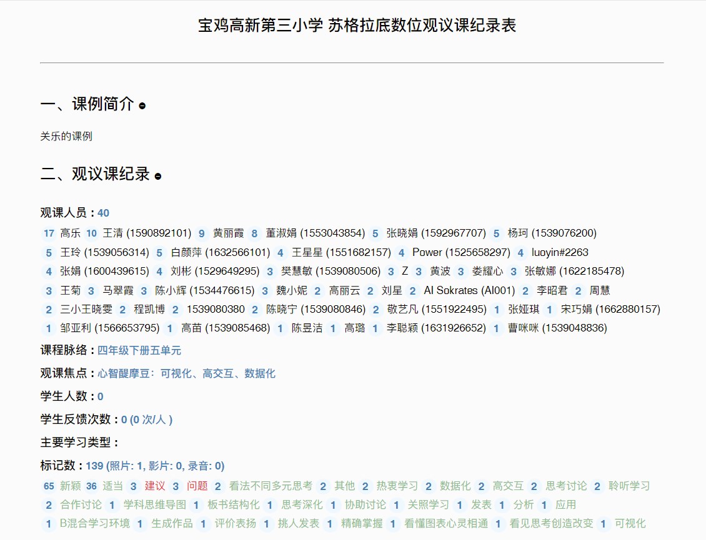Click the 观课人员 total count 40
Screen dimensions: 706x540
[103, 214]
